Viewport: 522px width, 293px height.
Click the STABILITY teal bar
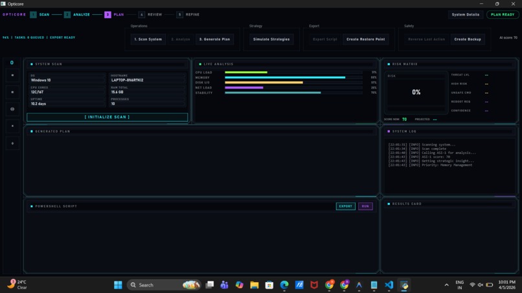click(273, 92)
